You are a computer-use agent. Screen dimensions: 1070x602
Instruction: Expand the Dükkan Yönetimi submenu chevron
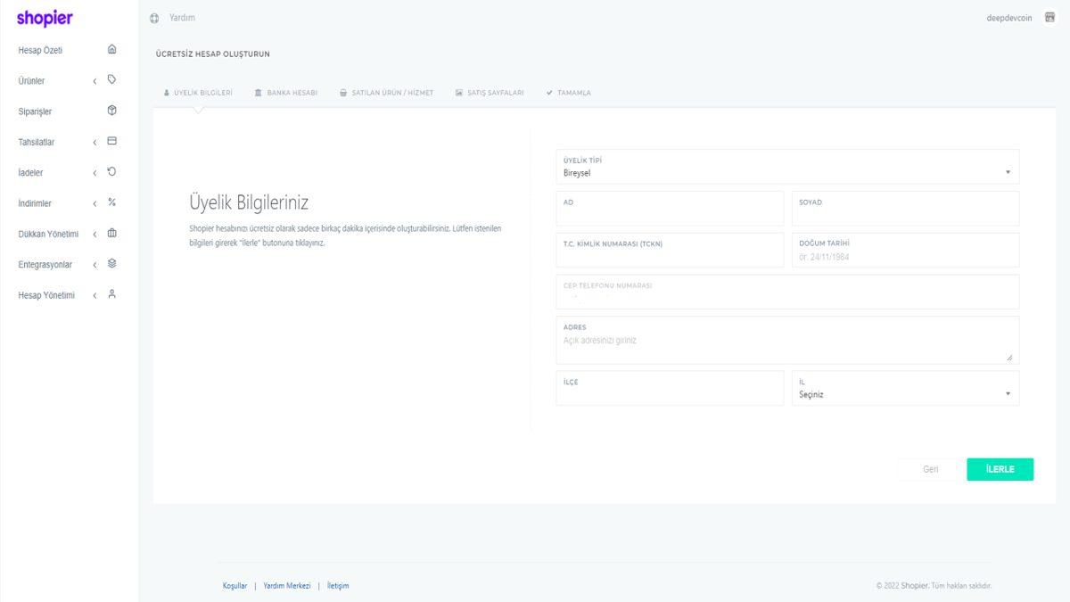pos(95,235)
